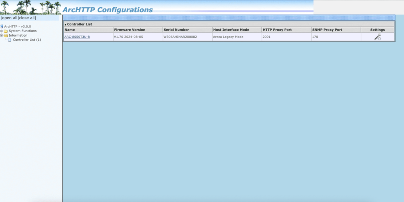Select the Controller List (1) tree item
The image size is (404, 202).
tap(27, 40)
